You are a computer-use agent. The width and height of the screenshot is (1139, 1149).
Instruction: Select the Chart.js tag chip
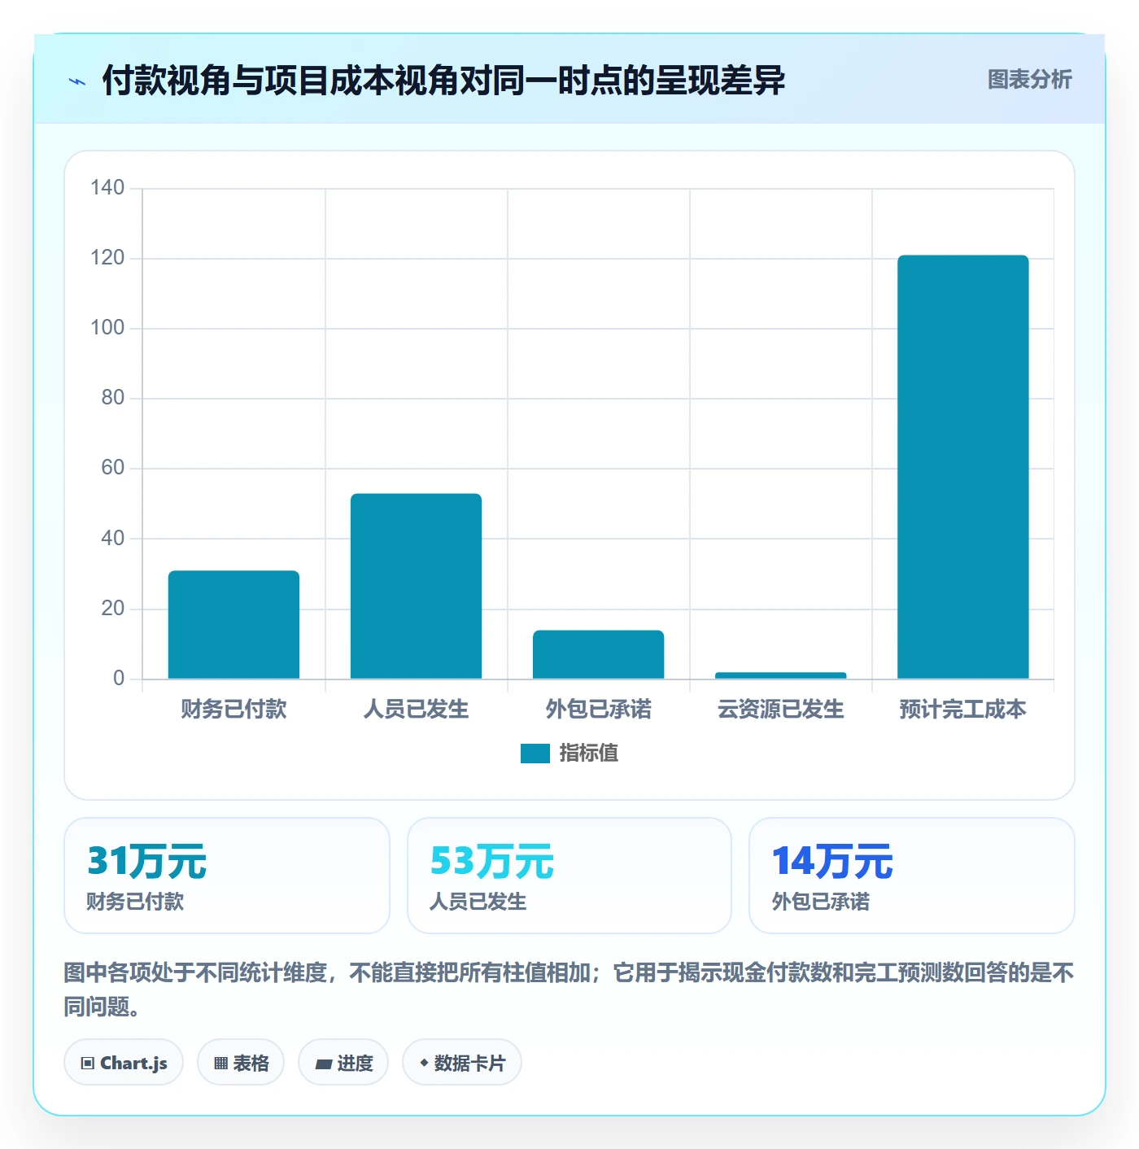124,1063
